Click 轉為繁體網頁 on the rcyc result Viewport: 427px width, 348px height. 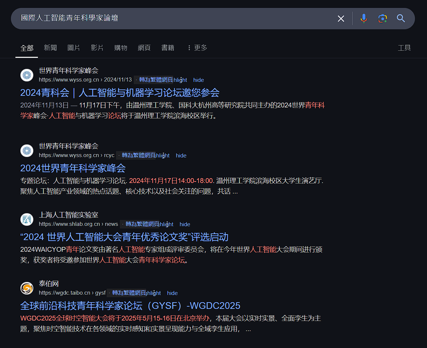(x=138, y=155)
